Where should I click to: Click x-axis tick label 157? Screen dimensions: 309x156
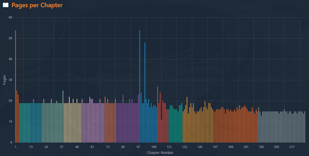(215, 147)
